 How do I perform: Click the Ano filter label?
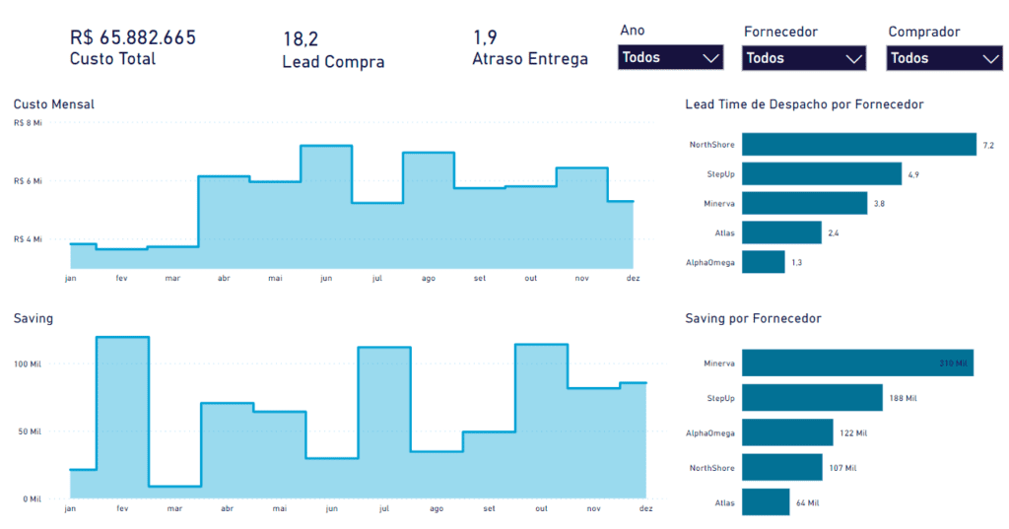[x=633, y=31]
